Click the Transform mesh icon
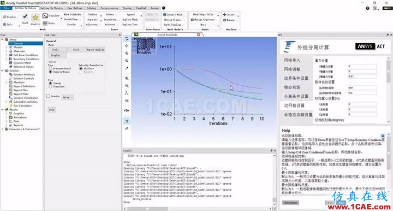 45,16
